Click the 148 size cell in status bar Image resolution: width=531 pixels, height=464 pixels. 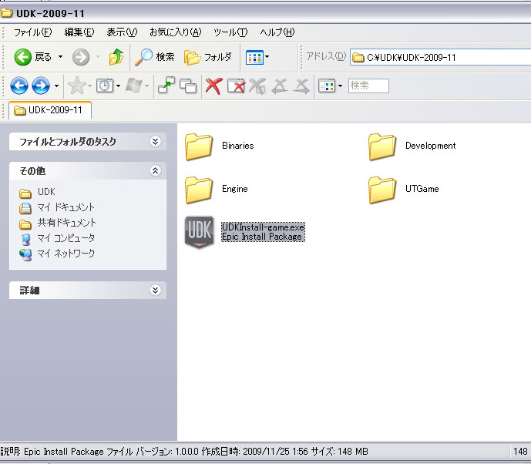(x=520, y=452)
